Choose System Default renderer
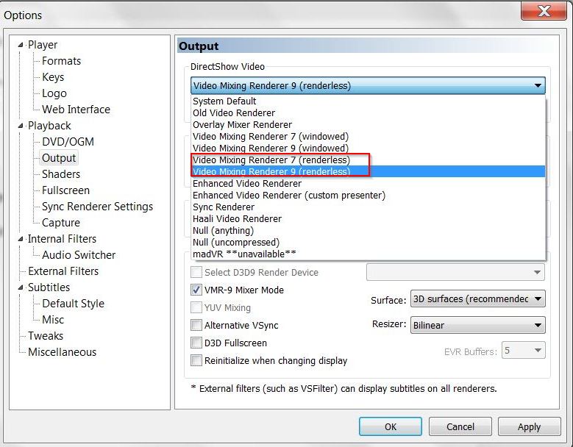The image size is (573, 447). [x=368, y=101]
